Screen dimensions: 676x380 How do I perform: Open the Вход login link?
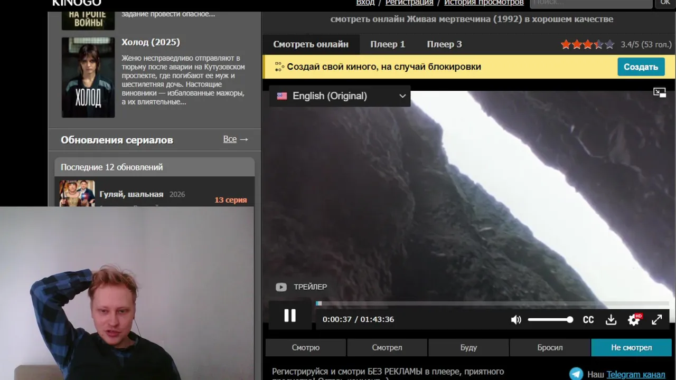365,3
